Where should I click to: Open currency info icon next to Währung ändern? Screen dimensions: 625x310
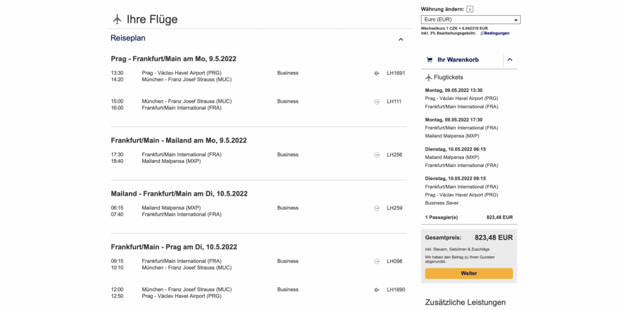[470, 9]
